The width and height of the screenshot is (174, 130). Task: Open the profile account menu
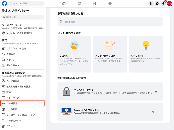coord(170,3)
